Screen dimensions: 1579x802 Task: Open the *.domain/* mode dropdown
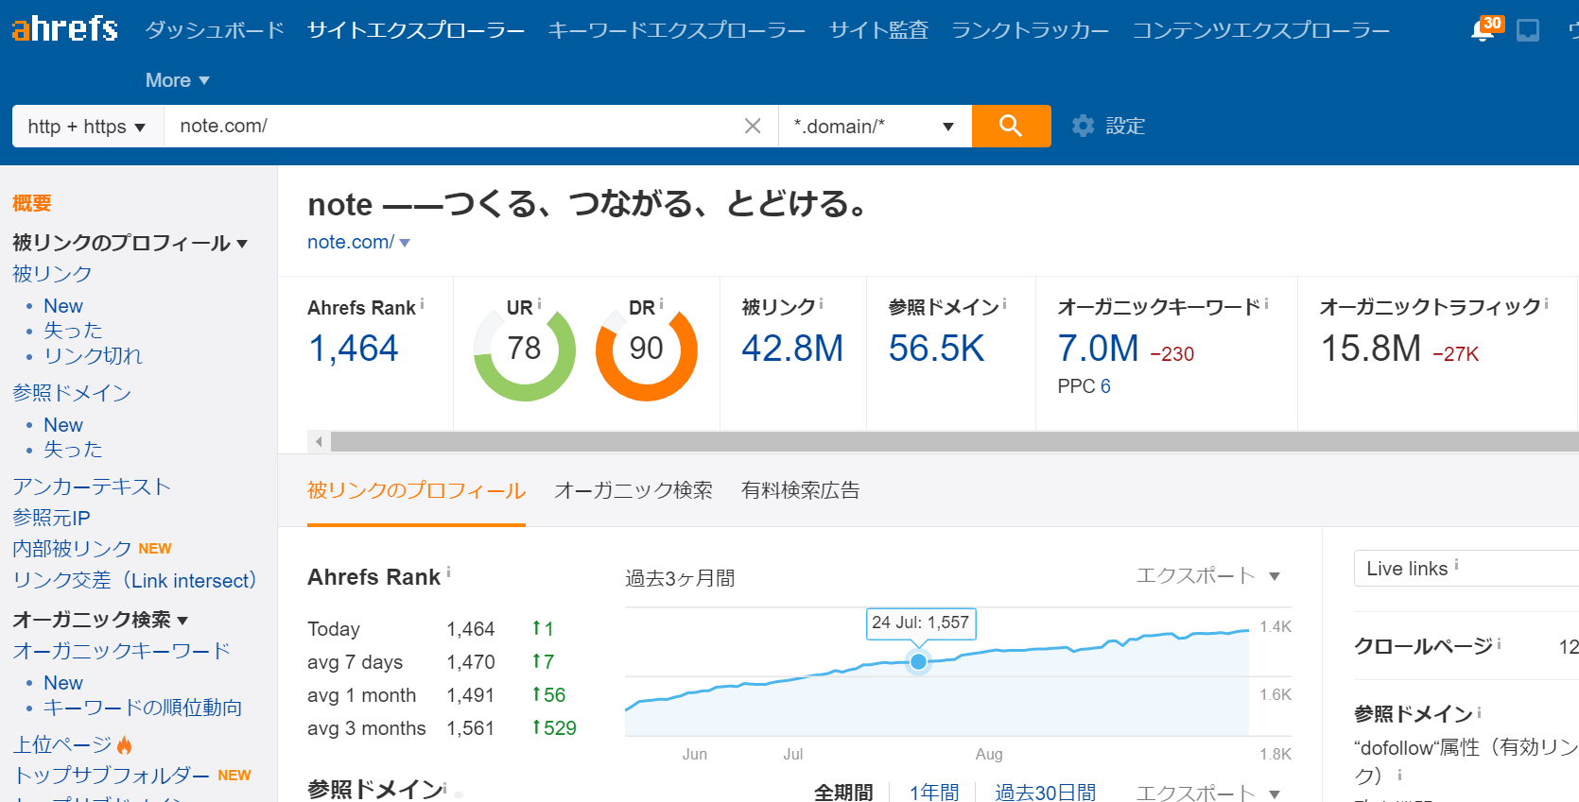[x=874, y=126]
